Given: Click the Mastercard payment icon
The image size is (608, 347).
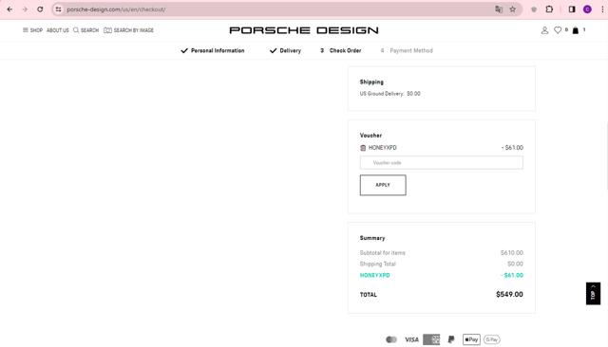Looking at the screenshot, I should click(391, 339).
